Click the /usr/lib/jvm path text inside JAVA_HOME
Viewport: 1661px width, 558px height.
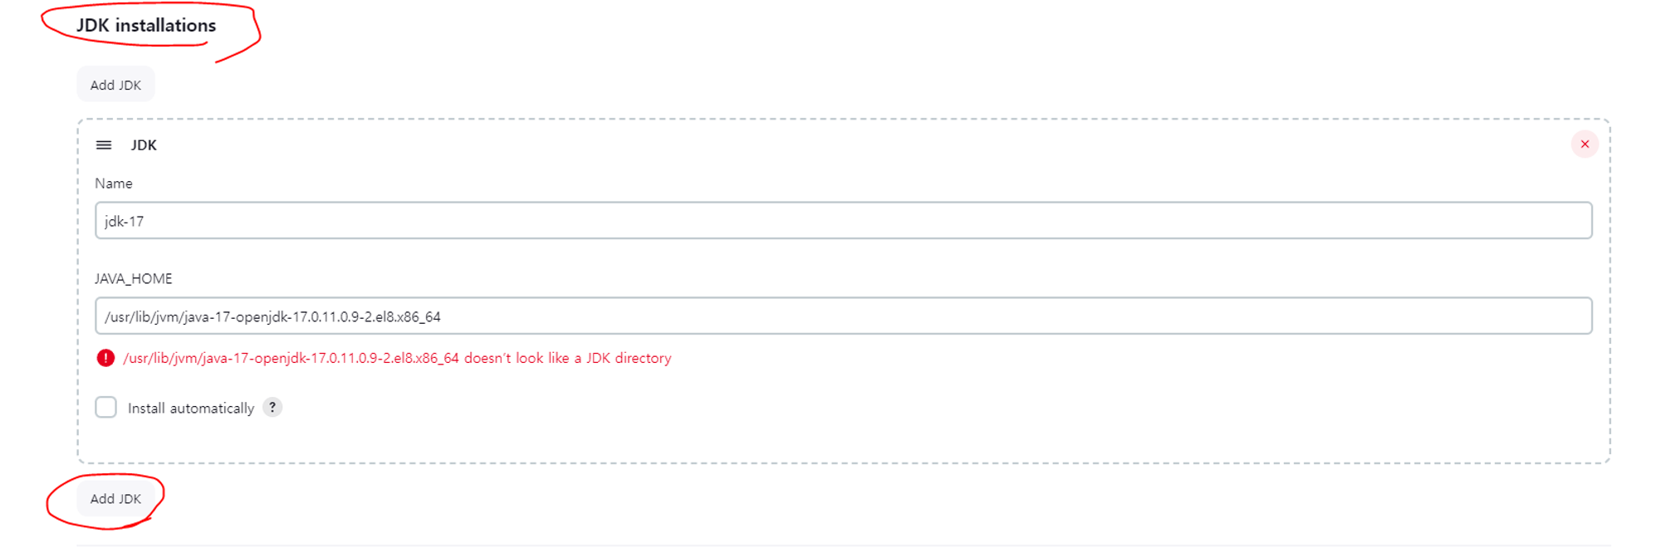point(272,317)
